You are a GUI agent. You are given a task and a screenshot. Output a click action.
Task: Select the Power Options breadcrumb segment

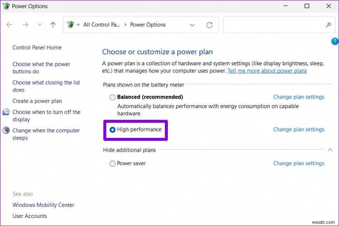click(148, 25)
